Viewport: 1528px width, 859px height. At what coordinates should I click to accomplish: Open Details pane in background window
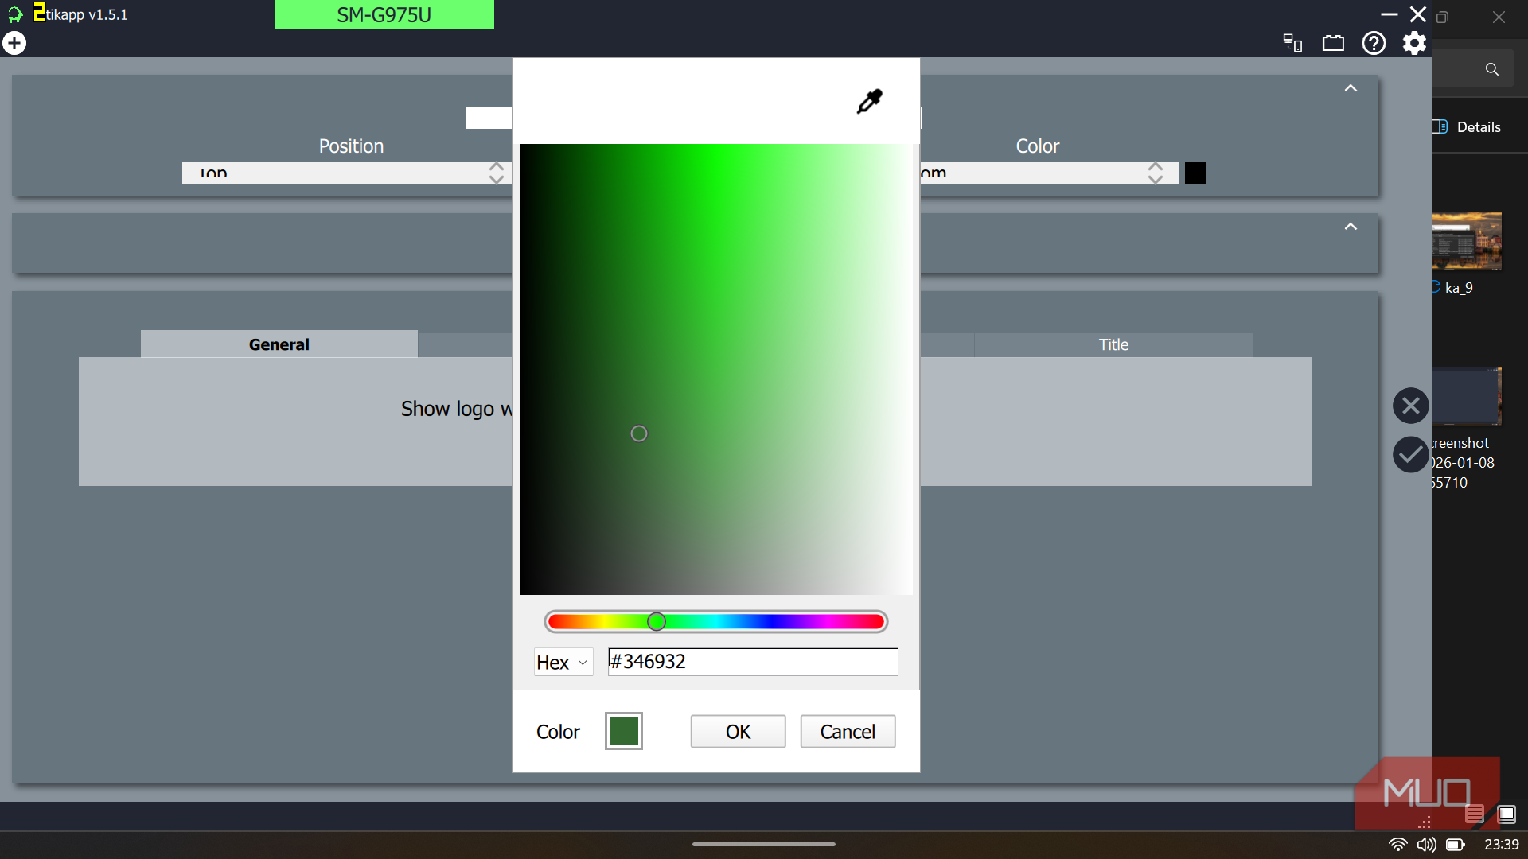(1467, 127)
